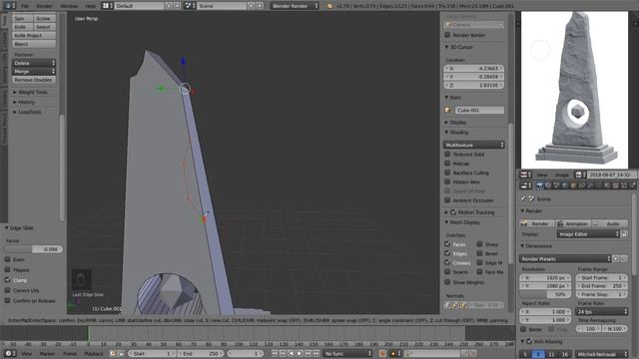Open the Help menu
The height and width of the screenshot is (359, 639).
point(90,6)
